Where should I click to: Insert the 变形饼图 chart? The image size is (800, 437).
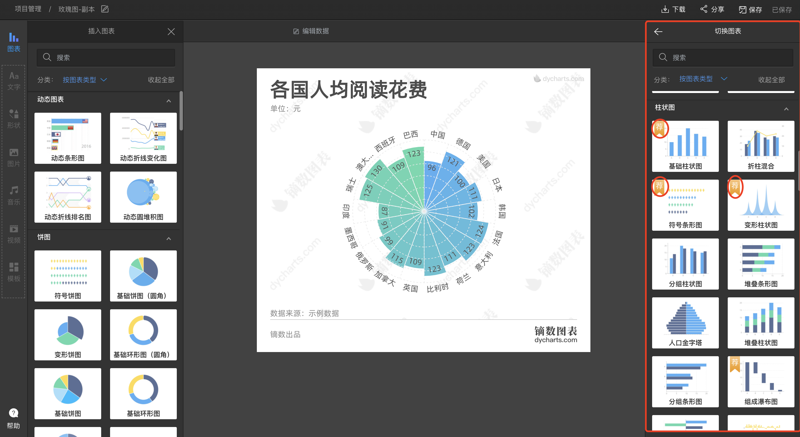click(68, 335)
